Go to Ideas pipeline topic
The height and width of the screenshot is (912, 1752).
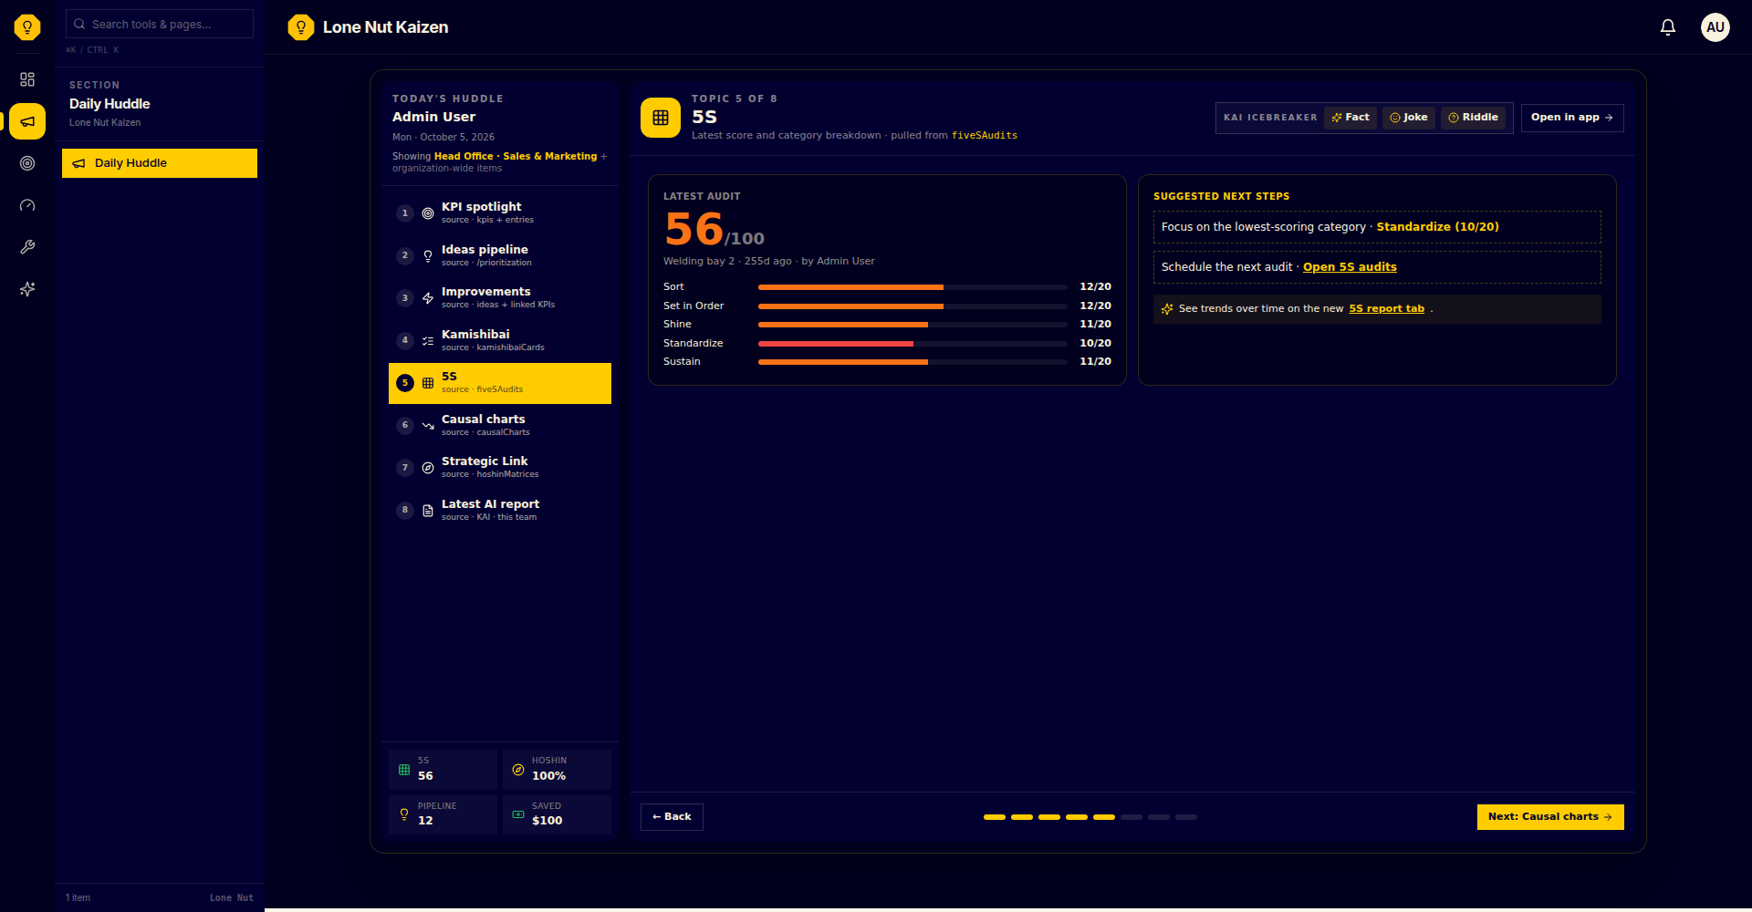[500, 255]
